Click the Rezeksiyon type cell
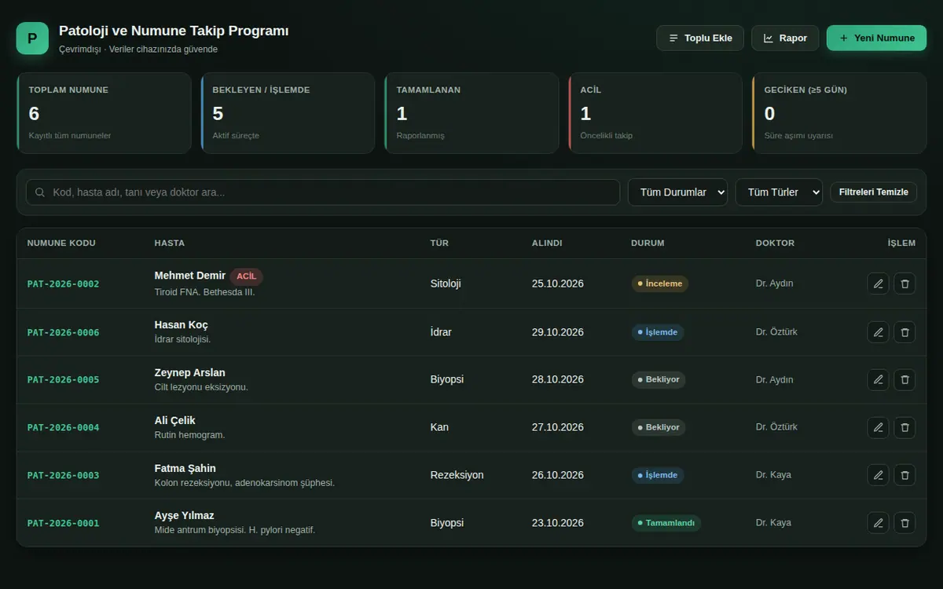This screenshot has width=943, height=589. click(457, 475)
